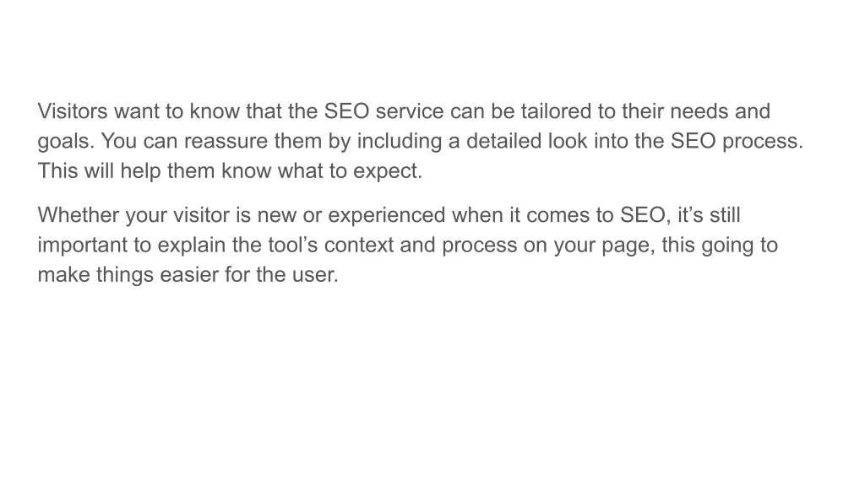Viewport: 865px width, 486px height.
Task: Click the word "goals." in second line
Action: (x=66, y=142)
